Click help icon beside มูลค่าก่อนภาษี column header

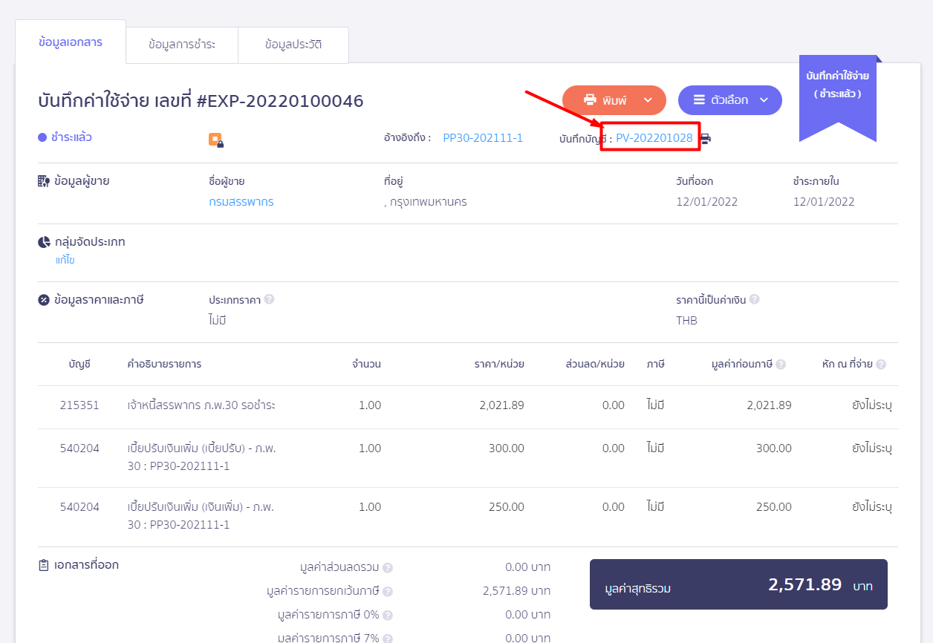pyautogui.click(x=781, y=365)
